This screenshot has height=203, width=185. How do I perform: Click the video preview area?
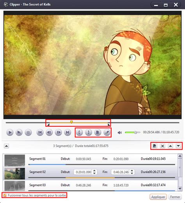pyautogui.click(x=92, y=65)
